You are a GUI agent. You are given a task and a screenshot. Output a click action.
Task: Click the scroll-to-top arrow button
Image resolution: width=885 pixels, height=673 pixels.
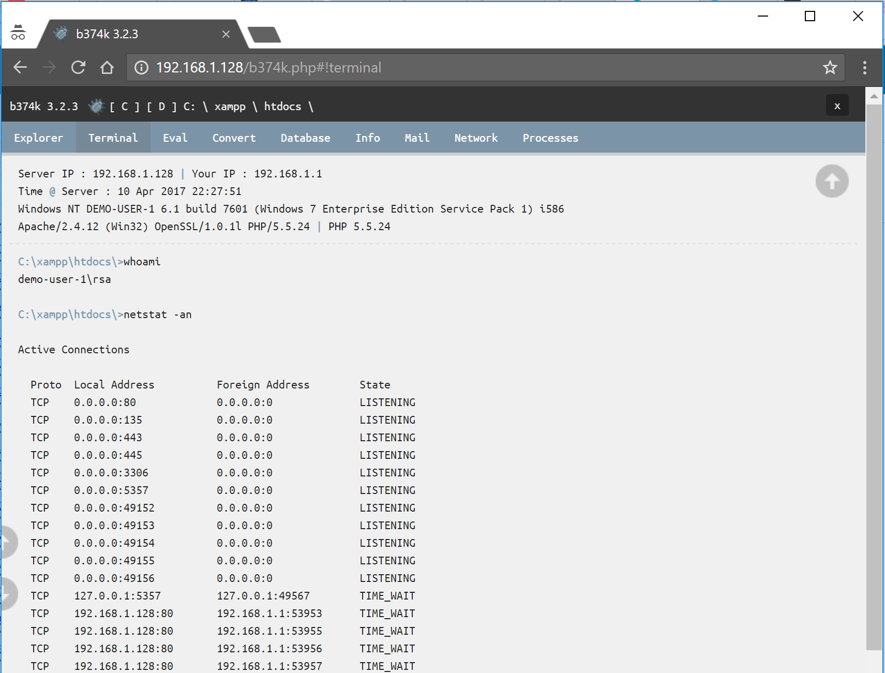tap(832, 181)
